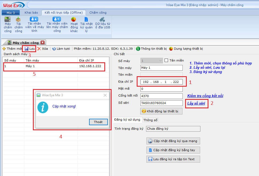Click the Lưu save toolbar button
This screenshot has width=259, height=176.
[30, 49]
